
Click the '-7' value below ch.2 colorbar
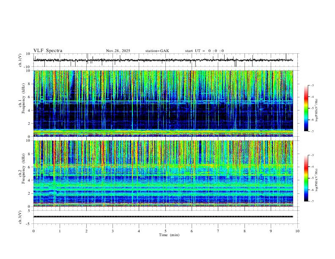coord(312,201)
